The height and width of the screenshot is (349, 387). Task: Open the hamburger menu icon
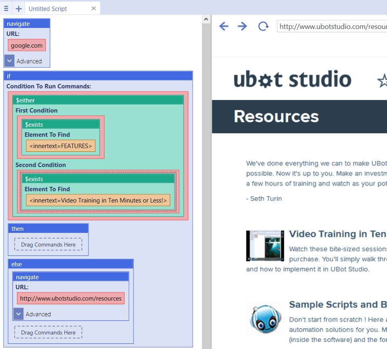click(x=6, y=8)
